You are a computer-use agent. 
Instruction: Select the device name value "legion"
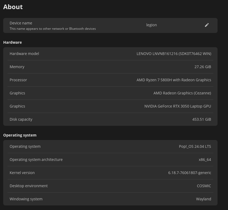151,25
